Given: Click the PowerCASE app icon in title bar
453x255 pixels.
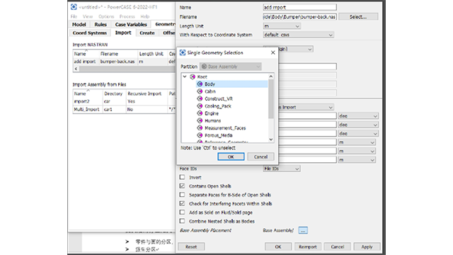Looking at the screenshot, I should click(74, 6).
